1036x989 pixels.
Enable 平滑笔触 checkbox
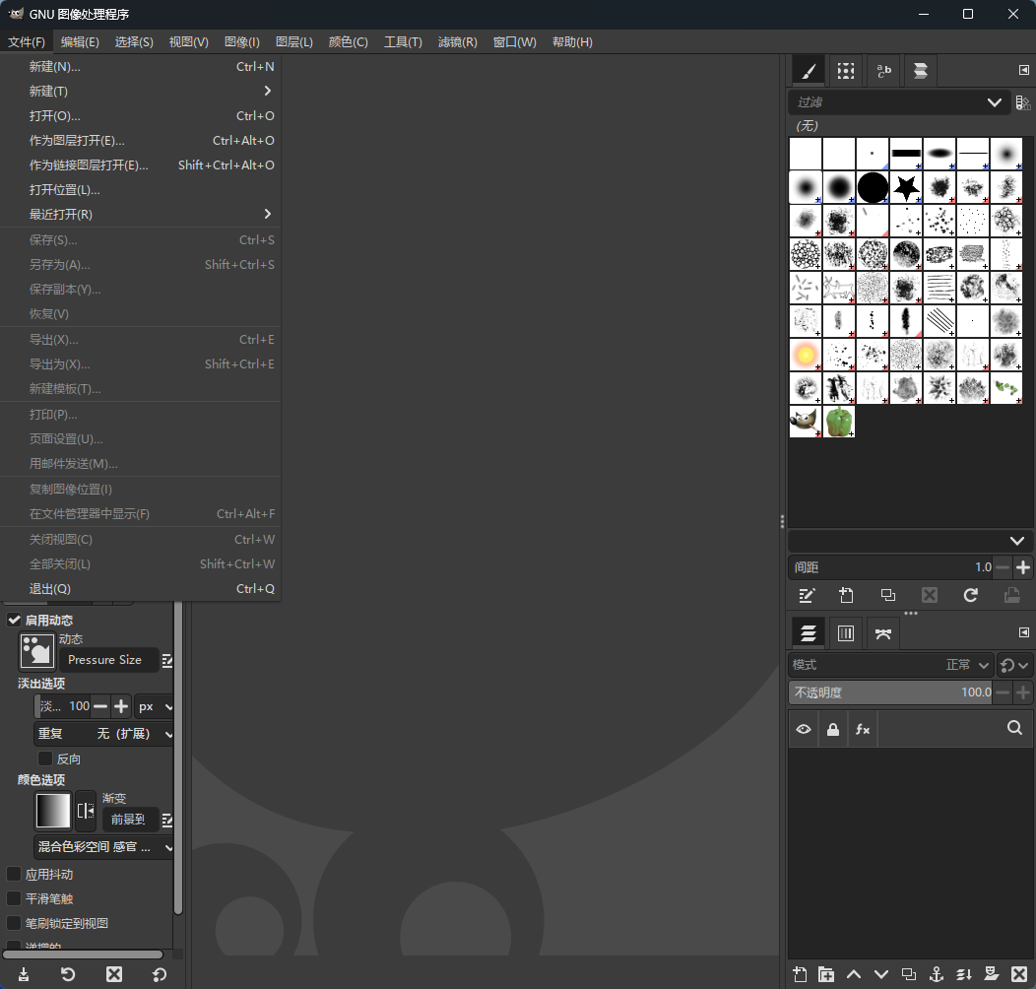coord(13,898)
